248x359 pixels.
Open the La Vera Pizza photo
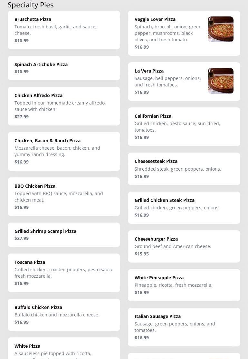click(x=220, y=81)
